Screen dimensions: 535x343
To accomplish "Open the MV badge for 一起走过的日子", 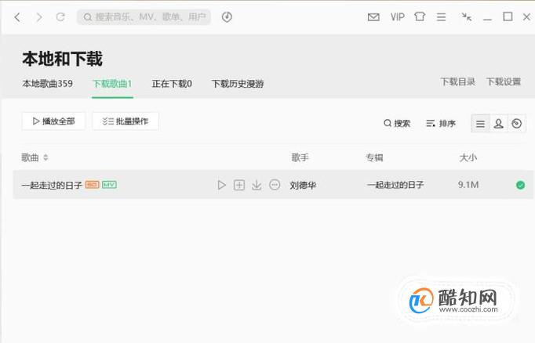I will (x=109, y=185).
